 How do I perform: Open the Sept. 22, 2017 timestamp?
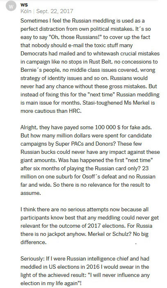(x=55, y=11)
